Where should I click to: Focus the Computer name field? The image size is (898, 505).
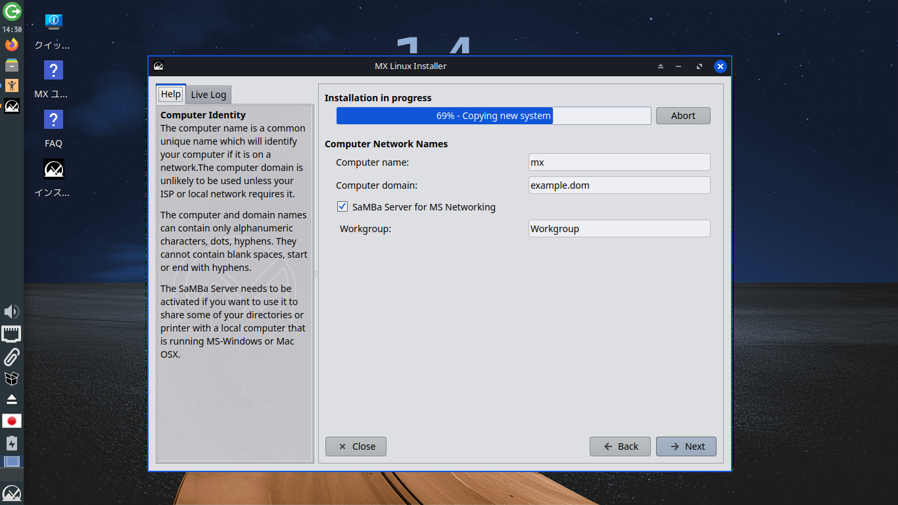(x=619, y=162)
